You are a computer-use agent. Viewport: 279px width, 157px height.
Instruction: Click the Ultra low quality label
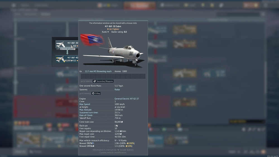273,156
